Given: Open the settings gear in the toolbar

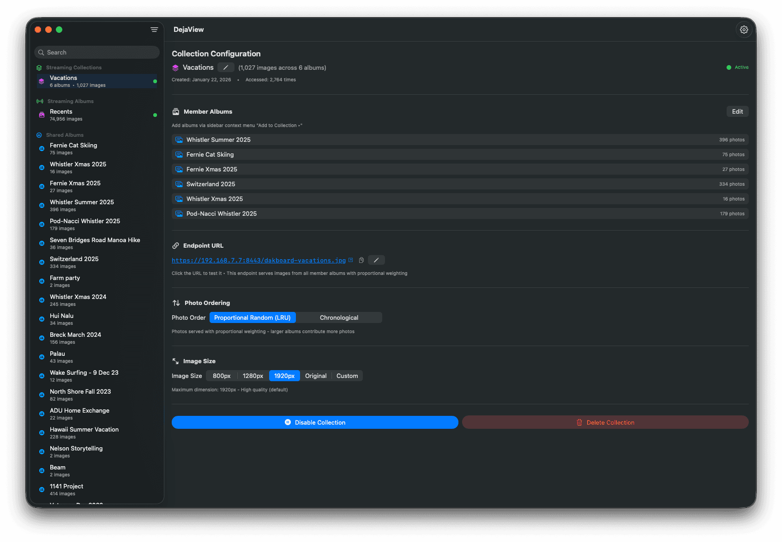Looking at the screenshot, I should (744, 29).
